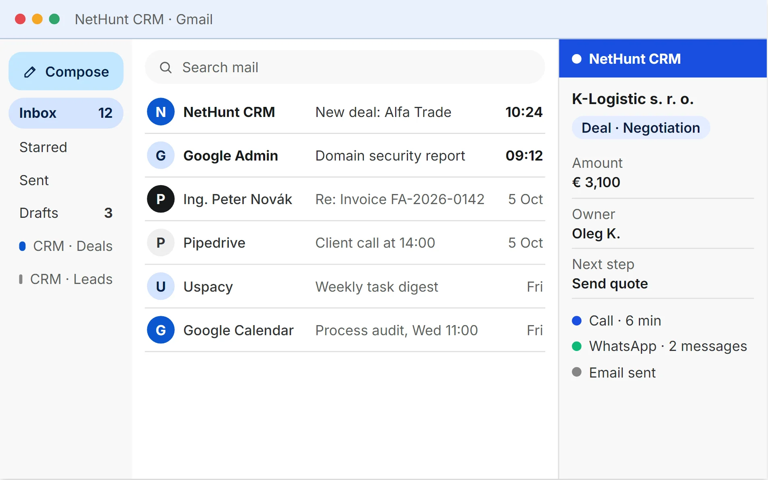Click the yellow minimize window button
The height and width of the screenshot is (480, 768).
click(x=37, y=19)
